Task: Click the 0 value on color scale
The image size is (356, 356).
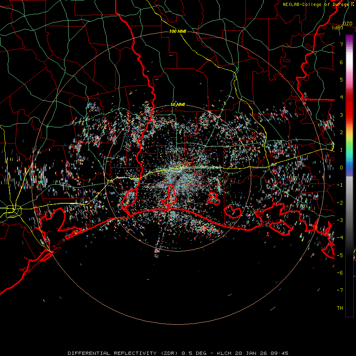Action: 341,168
